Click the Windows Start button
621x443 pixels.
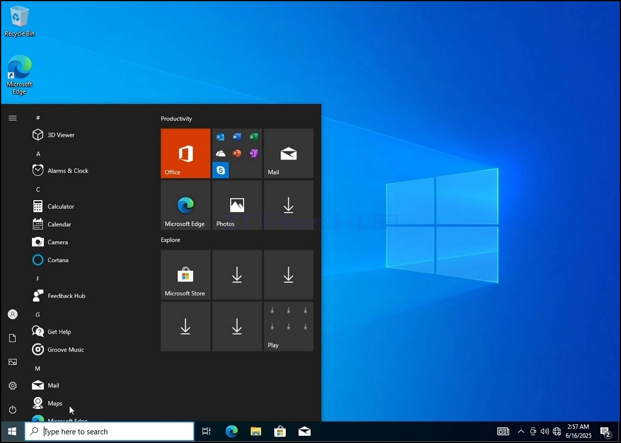[12, 432]
